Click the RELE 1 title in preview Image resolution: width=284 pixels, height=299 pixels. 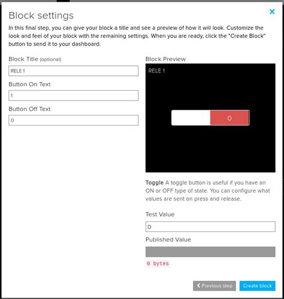pos(156,71)
